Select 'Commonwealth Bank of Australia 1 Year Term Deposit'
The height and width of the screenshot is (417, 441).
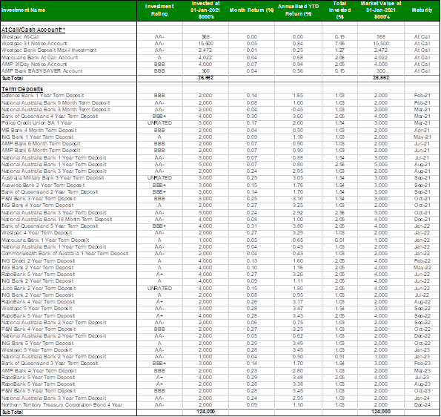[64, 254]
